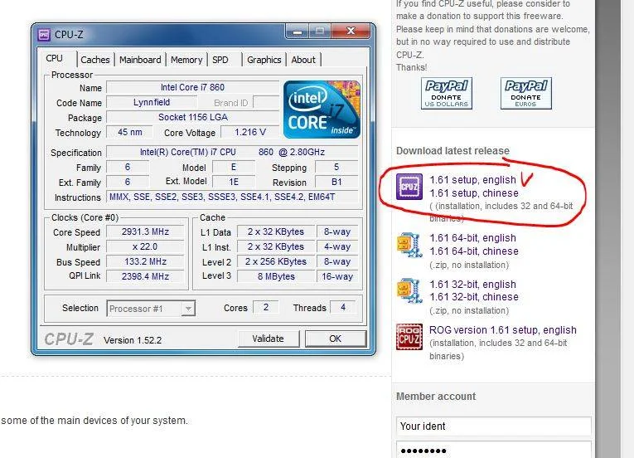Download 1.61 64-bit, chinese zip
This screenshot has width=634, height=458.
point(474,251)
